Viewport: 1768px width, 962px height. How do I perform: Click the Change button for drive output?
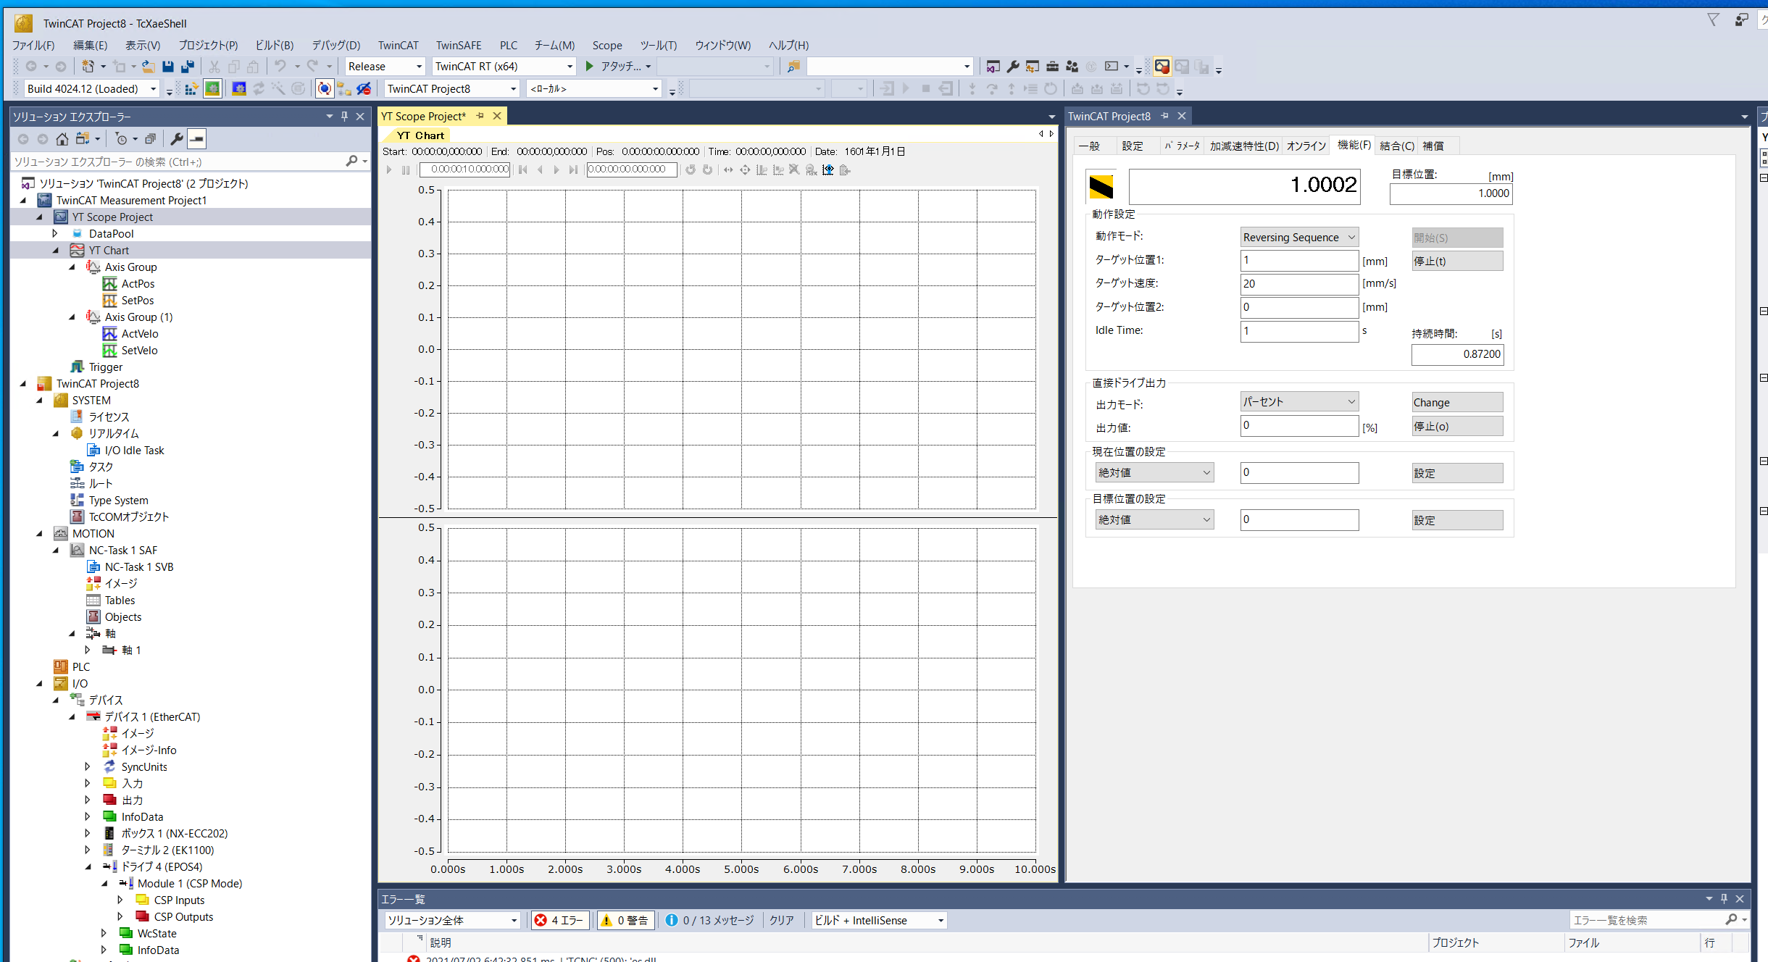pos(1456,403)
